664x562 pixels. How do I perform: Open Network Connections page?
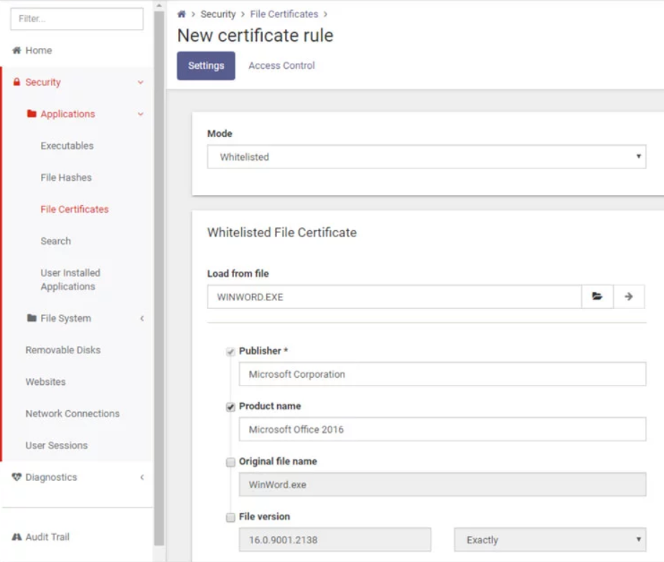[x=73, y=413]
